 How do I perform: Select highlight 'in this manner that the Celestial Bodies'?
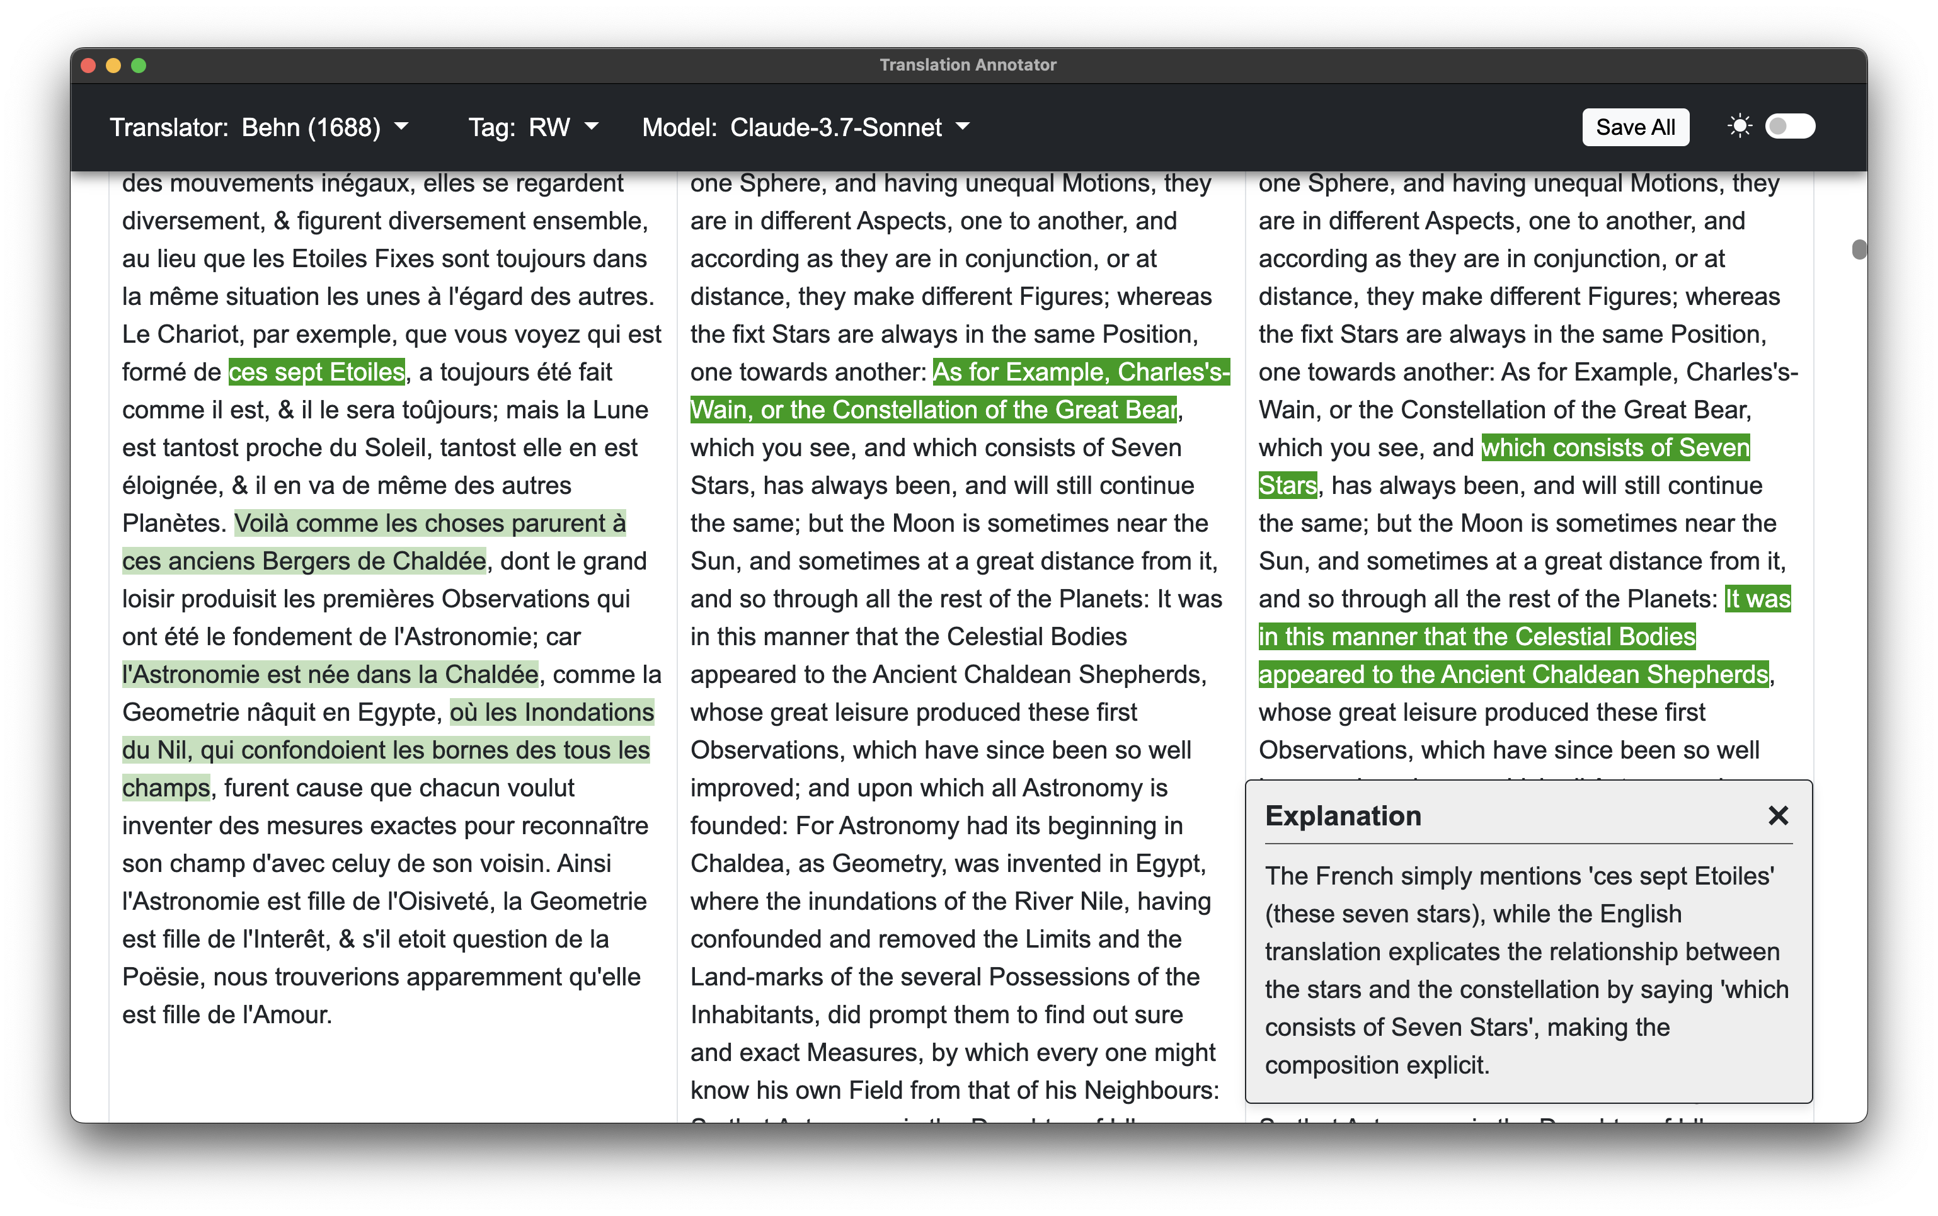[1476, 636]
